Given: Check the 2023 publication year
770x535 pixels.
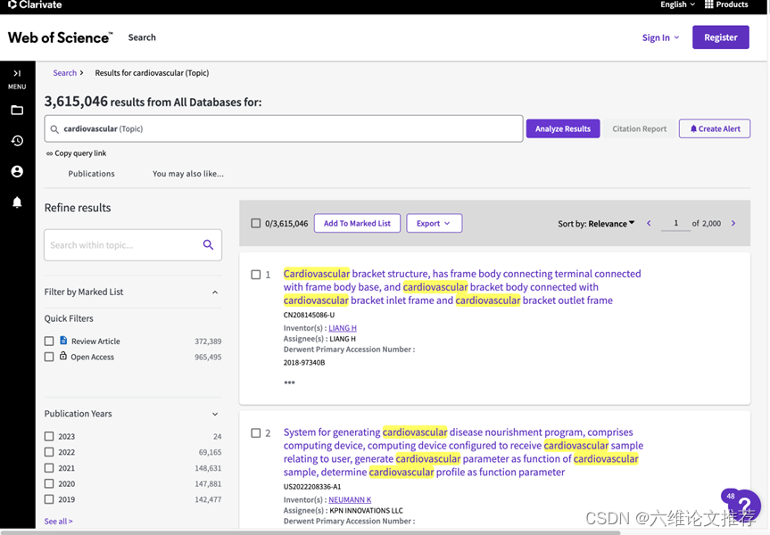Looking at the screenshot, I should [x=49, y=436].
